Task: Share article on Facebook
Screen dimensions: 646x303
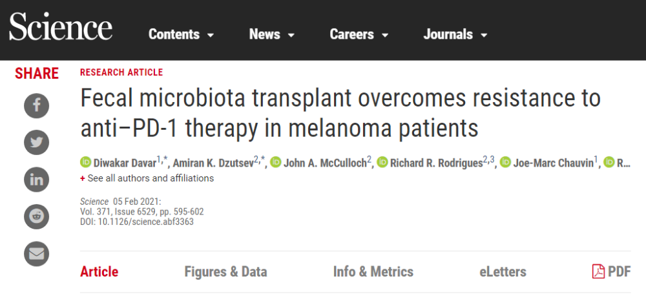Action: click(36, 105)
